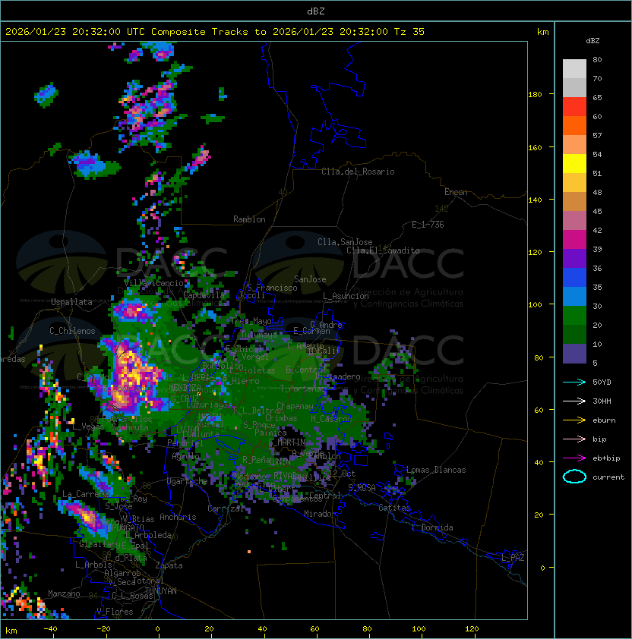Click the 'E_1-736' place label

(428, 225)
